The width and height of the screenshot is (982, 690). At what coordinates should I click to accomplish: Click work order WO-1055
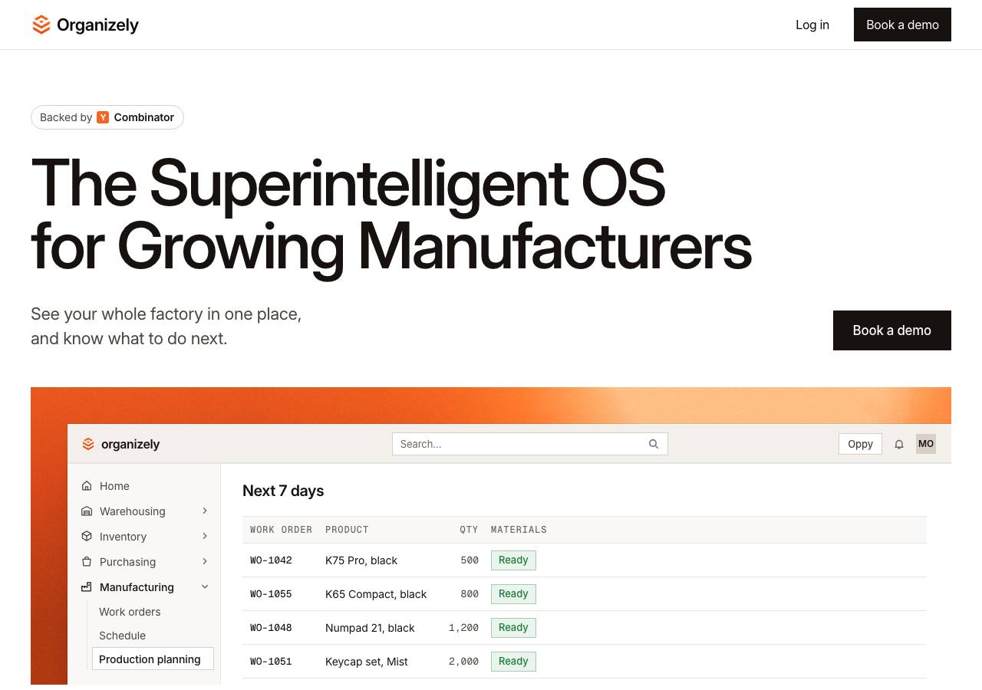(x=271, y=594)
